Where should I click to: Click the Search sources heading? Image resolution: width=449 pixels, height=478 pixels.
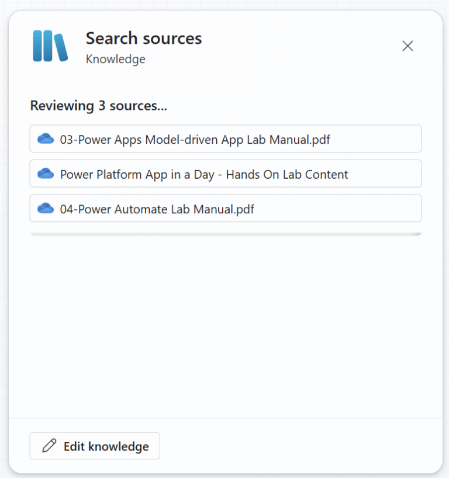(x=143, y=38)
